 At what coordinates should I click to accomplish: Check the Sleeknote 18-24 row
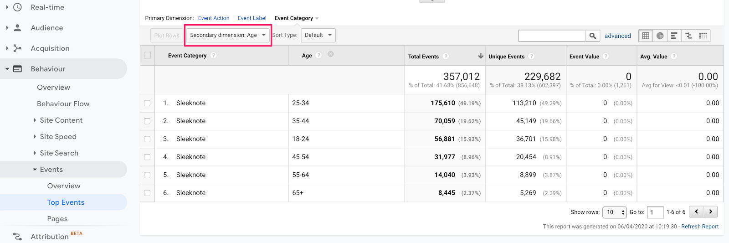click(x=147, y=139)
